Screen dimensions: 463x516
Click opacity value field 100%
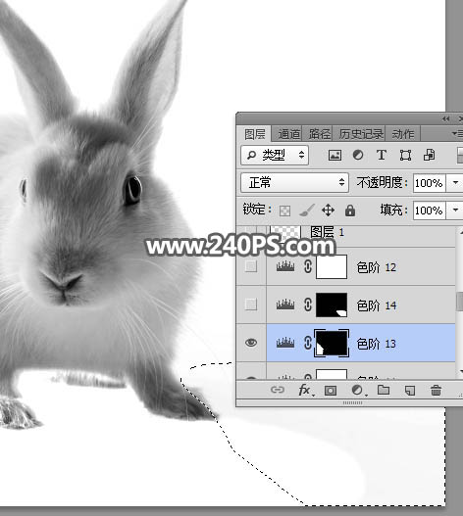430,183
